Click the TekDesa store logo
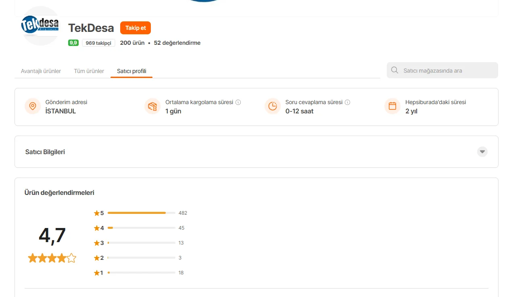Image resolution: width=507 pixels, height=297 pixels. [x=40, y=25]
